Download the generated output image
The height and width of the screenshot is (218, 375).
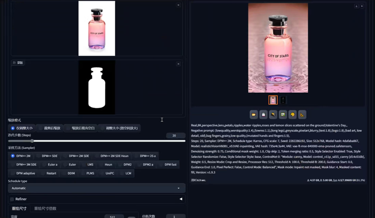[x=356, y=6]
